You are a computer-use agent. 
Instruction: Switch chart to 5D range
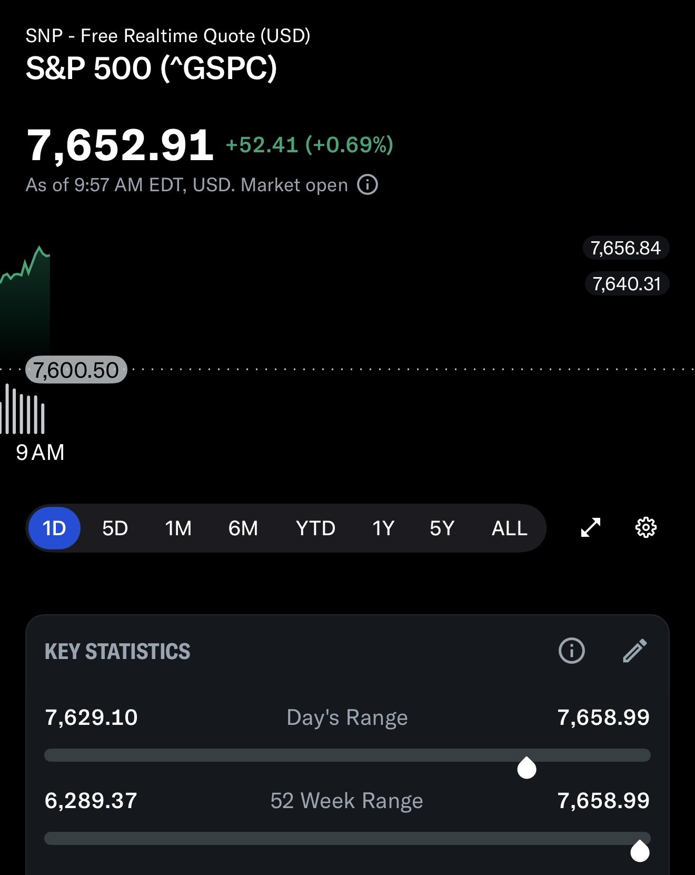(x=115, y=528)
